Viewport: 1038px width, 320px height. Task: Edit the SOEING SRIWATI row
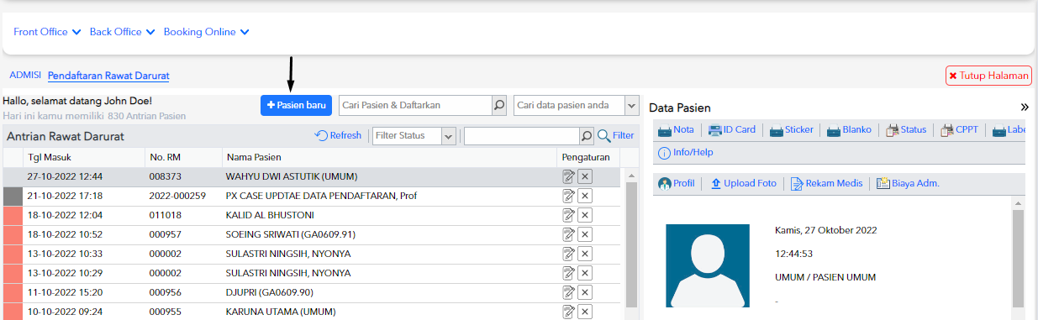pos(569,234)
